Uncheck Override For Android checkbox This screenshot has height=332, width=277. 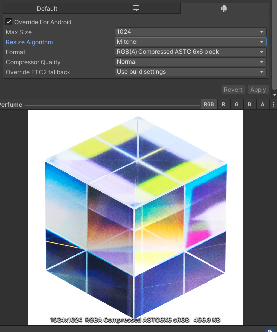pyautogui.click(x=9, y=22)
